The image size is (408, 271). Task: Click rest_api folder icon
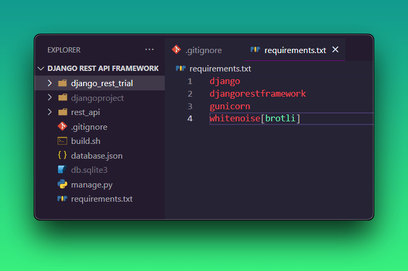click(x=63, y=112)
